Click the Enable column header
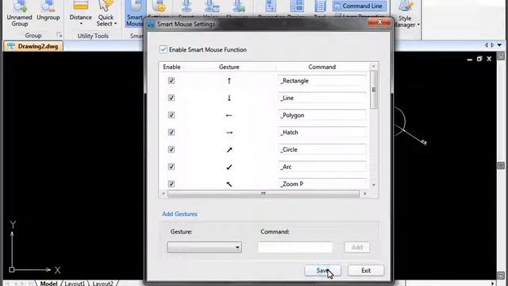This screenshot has width=508, height=286. [x=171, y=67]
